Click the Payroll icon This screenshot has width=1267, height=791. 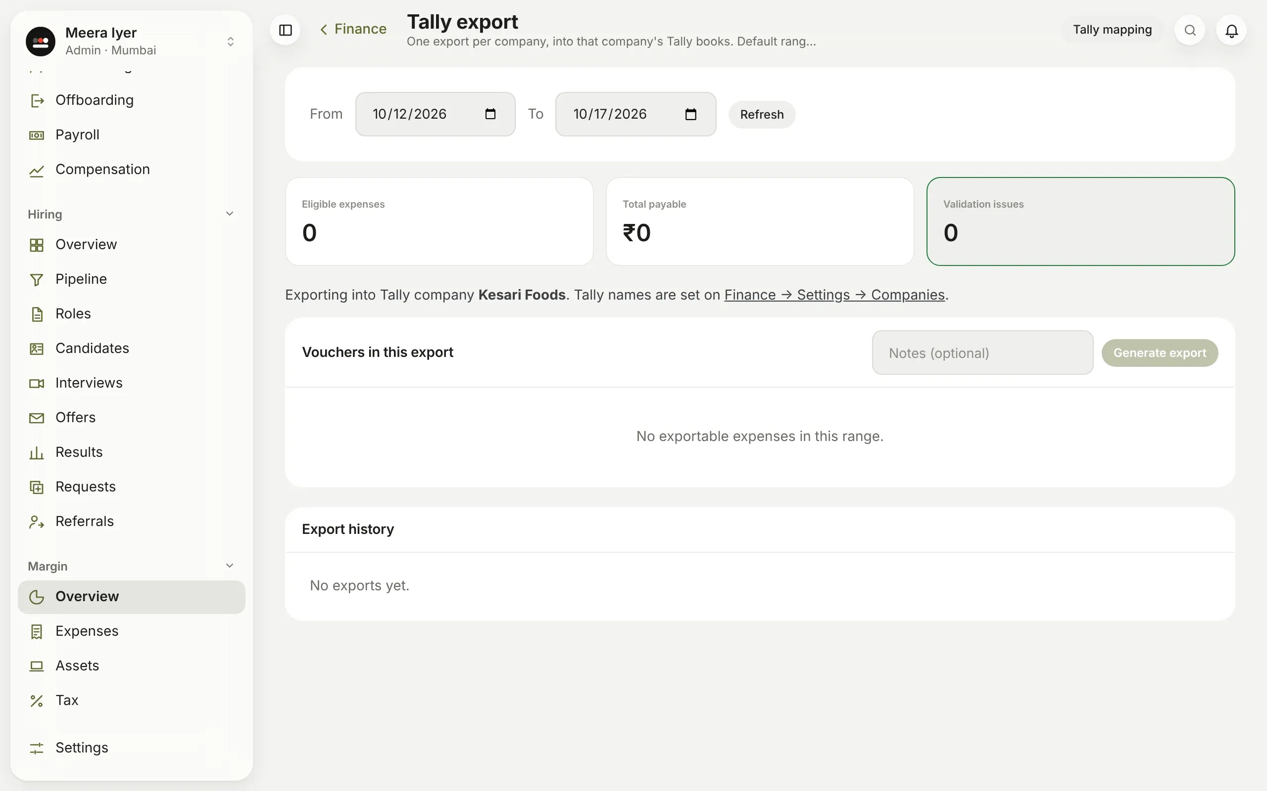click(x=37, y=135)
